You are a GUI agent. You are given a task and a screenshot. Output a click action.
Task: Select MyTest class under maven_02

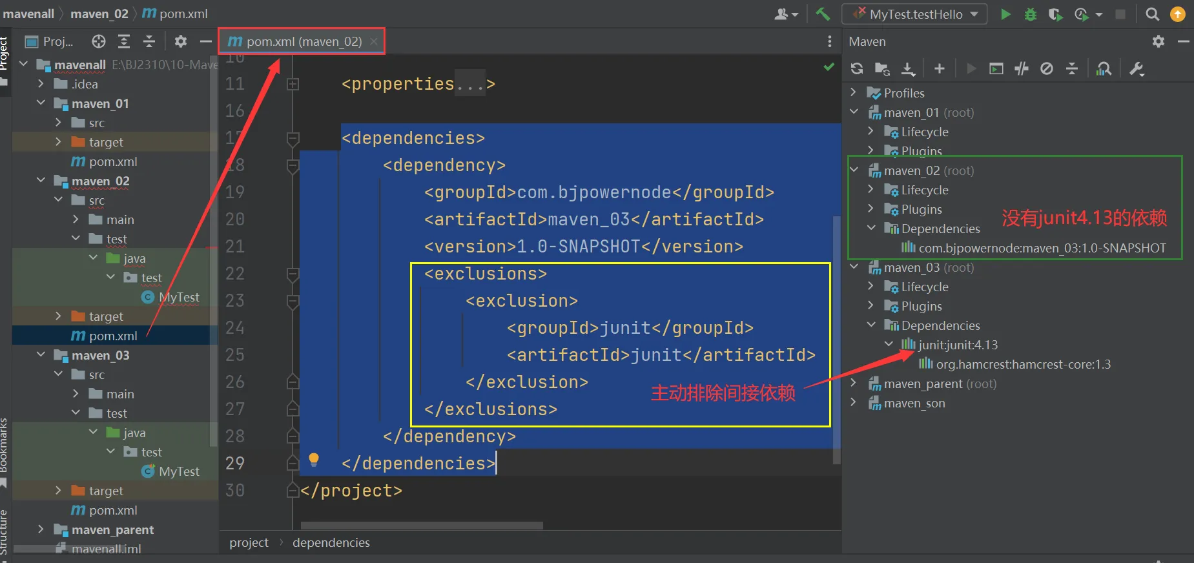click(179, 297)
